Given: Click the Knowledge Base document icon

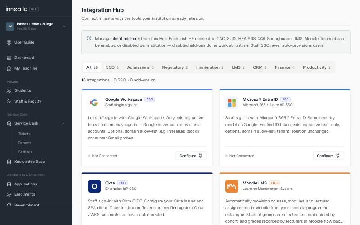Looking at the screenshot, I should tap(9, 162).
